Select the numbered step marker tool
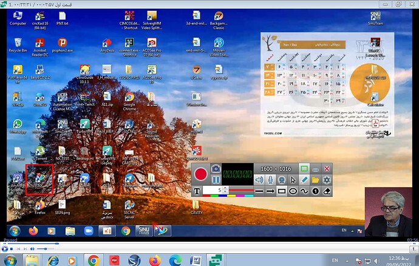 pyautogui.click(x=315, y=191)
